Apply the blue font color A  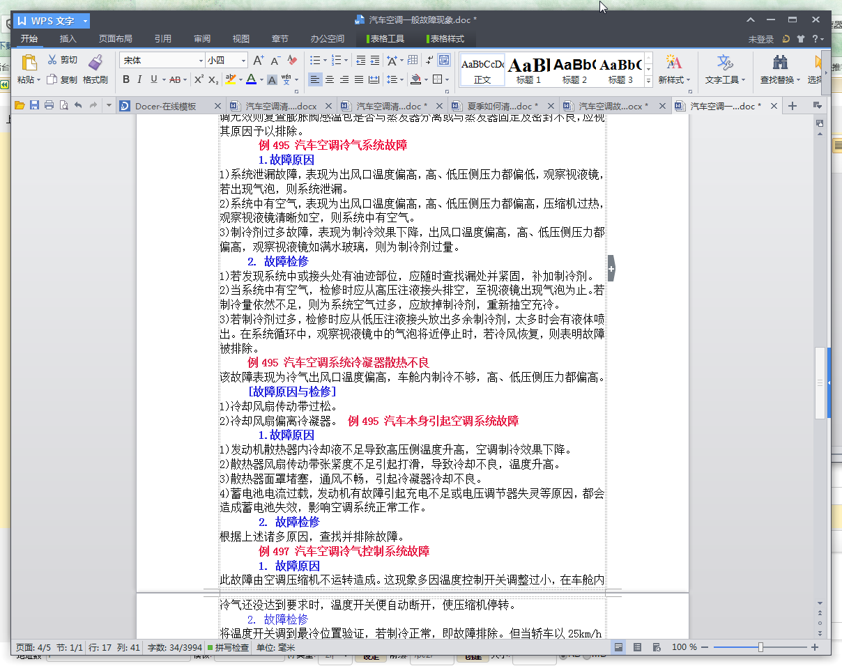tap(251, 79)
